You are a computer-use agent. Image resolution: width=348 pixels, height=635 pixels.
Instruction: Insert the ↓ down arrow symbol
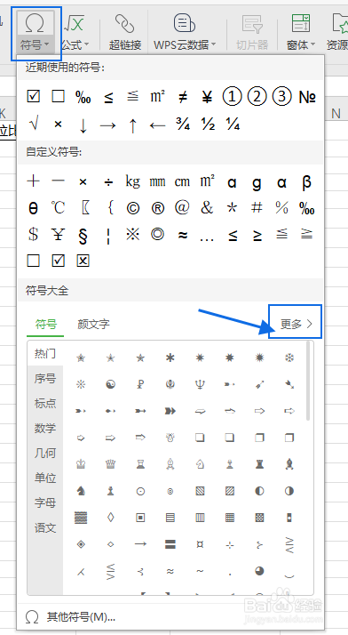[x=83, y=125]
